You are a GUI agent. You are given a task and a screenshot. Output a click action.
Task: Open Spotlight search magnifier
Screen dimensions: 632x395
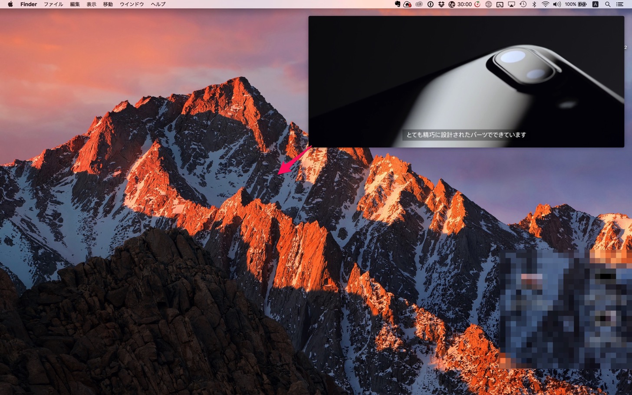608,4
